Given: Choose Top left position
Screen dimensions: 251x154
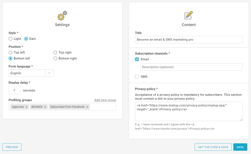Looking at the screenshot, I should click(x=11, y=53).
